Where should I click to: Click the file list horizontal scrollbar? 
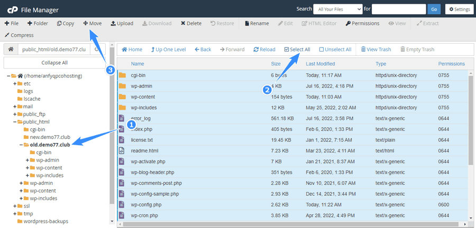pos(291,224)
